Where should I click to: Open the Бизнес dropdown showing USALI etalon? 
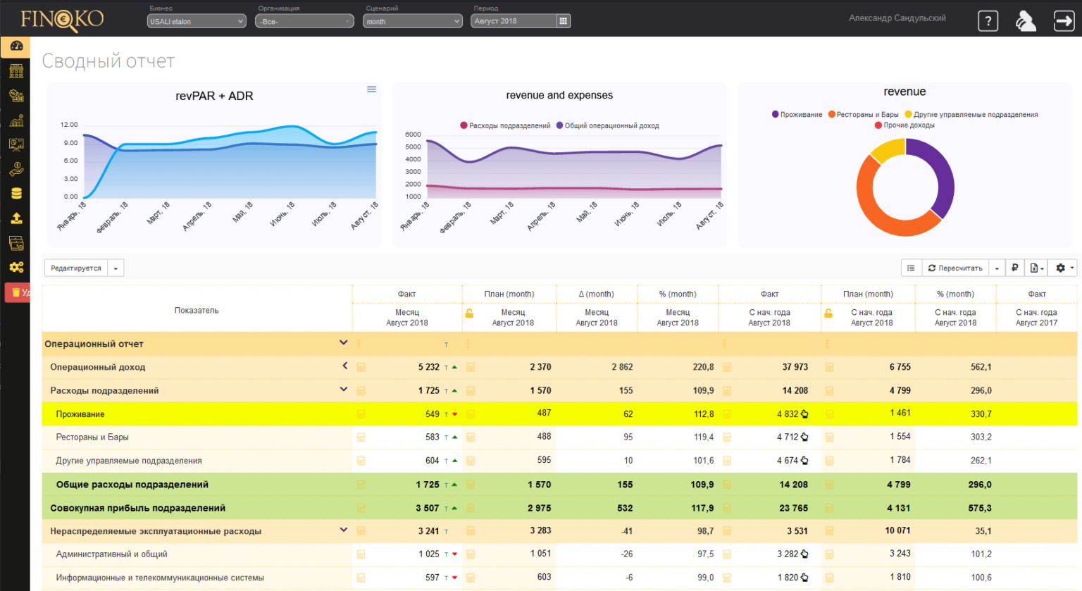[x=197, y=21]
